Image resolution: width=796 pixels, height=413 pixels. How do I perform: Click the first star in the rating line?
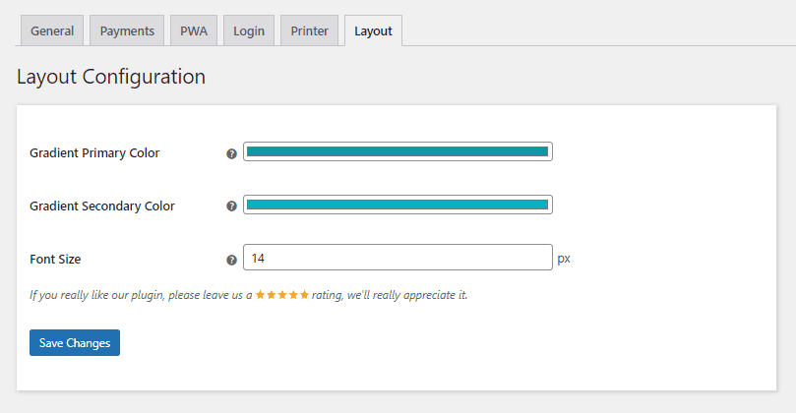[260, 295]
